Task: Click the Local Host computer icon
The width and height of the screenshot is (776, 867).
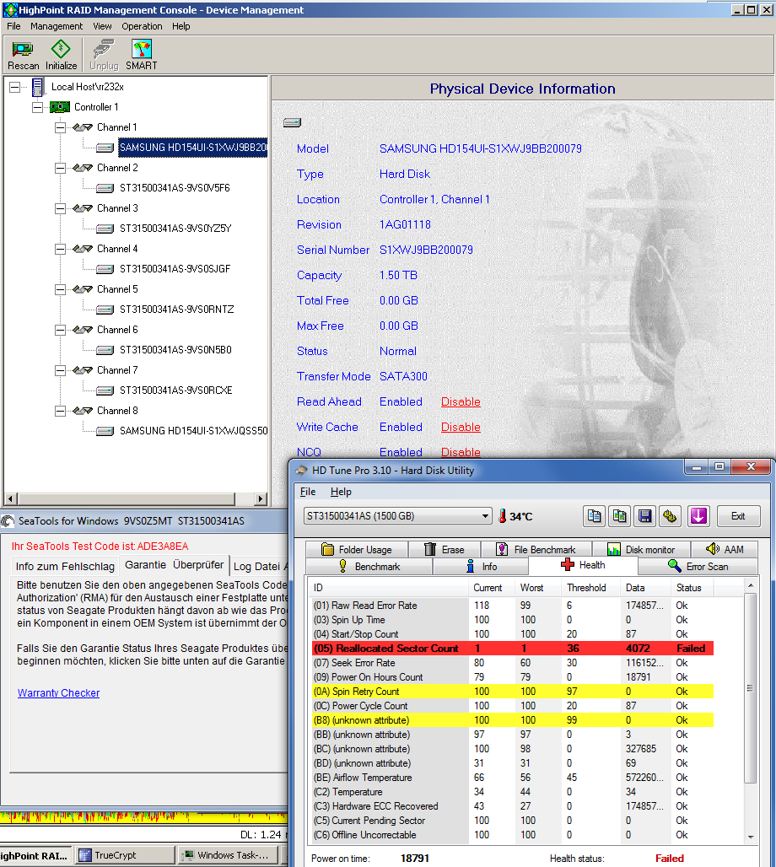Action: click(37, 87)
